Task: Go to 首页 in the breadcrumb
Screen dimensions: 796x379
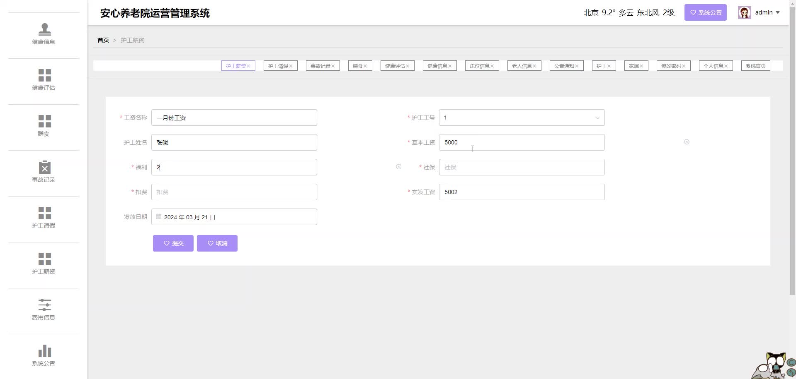Action: tap(103, 40)
